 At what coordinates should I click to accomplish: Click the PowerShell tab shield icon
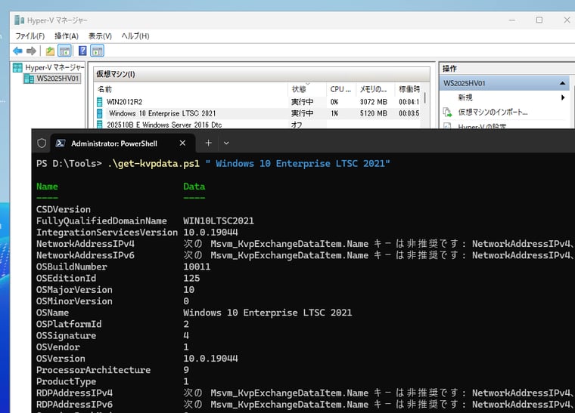42,143
